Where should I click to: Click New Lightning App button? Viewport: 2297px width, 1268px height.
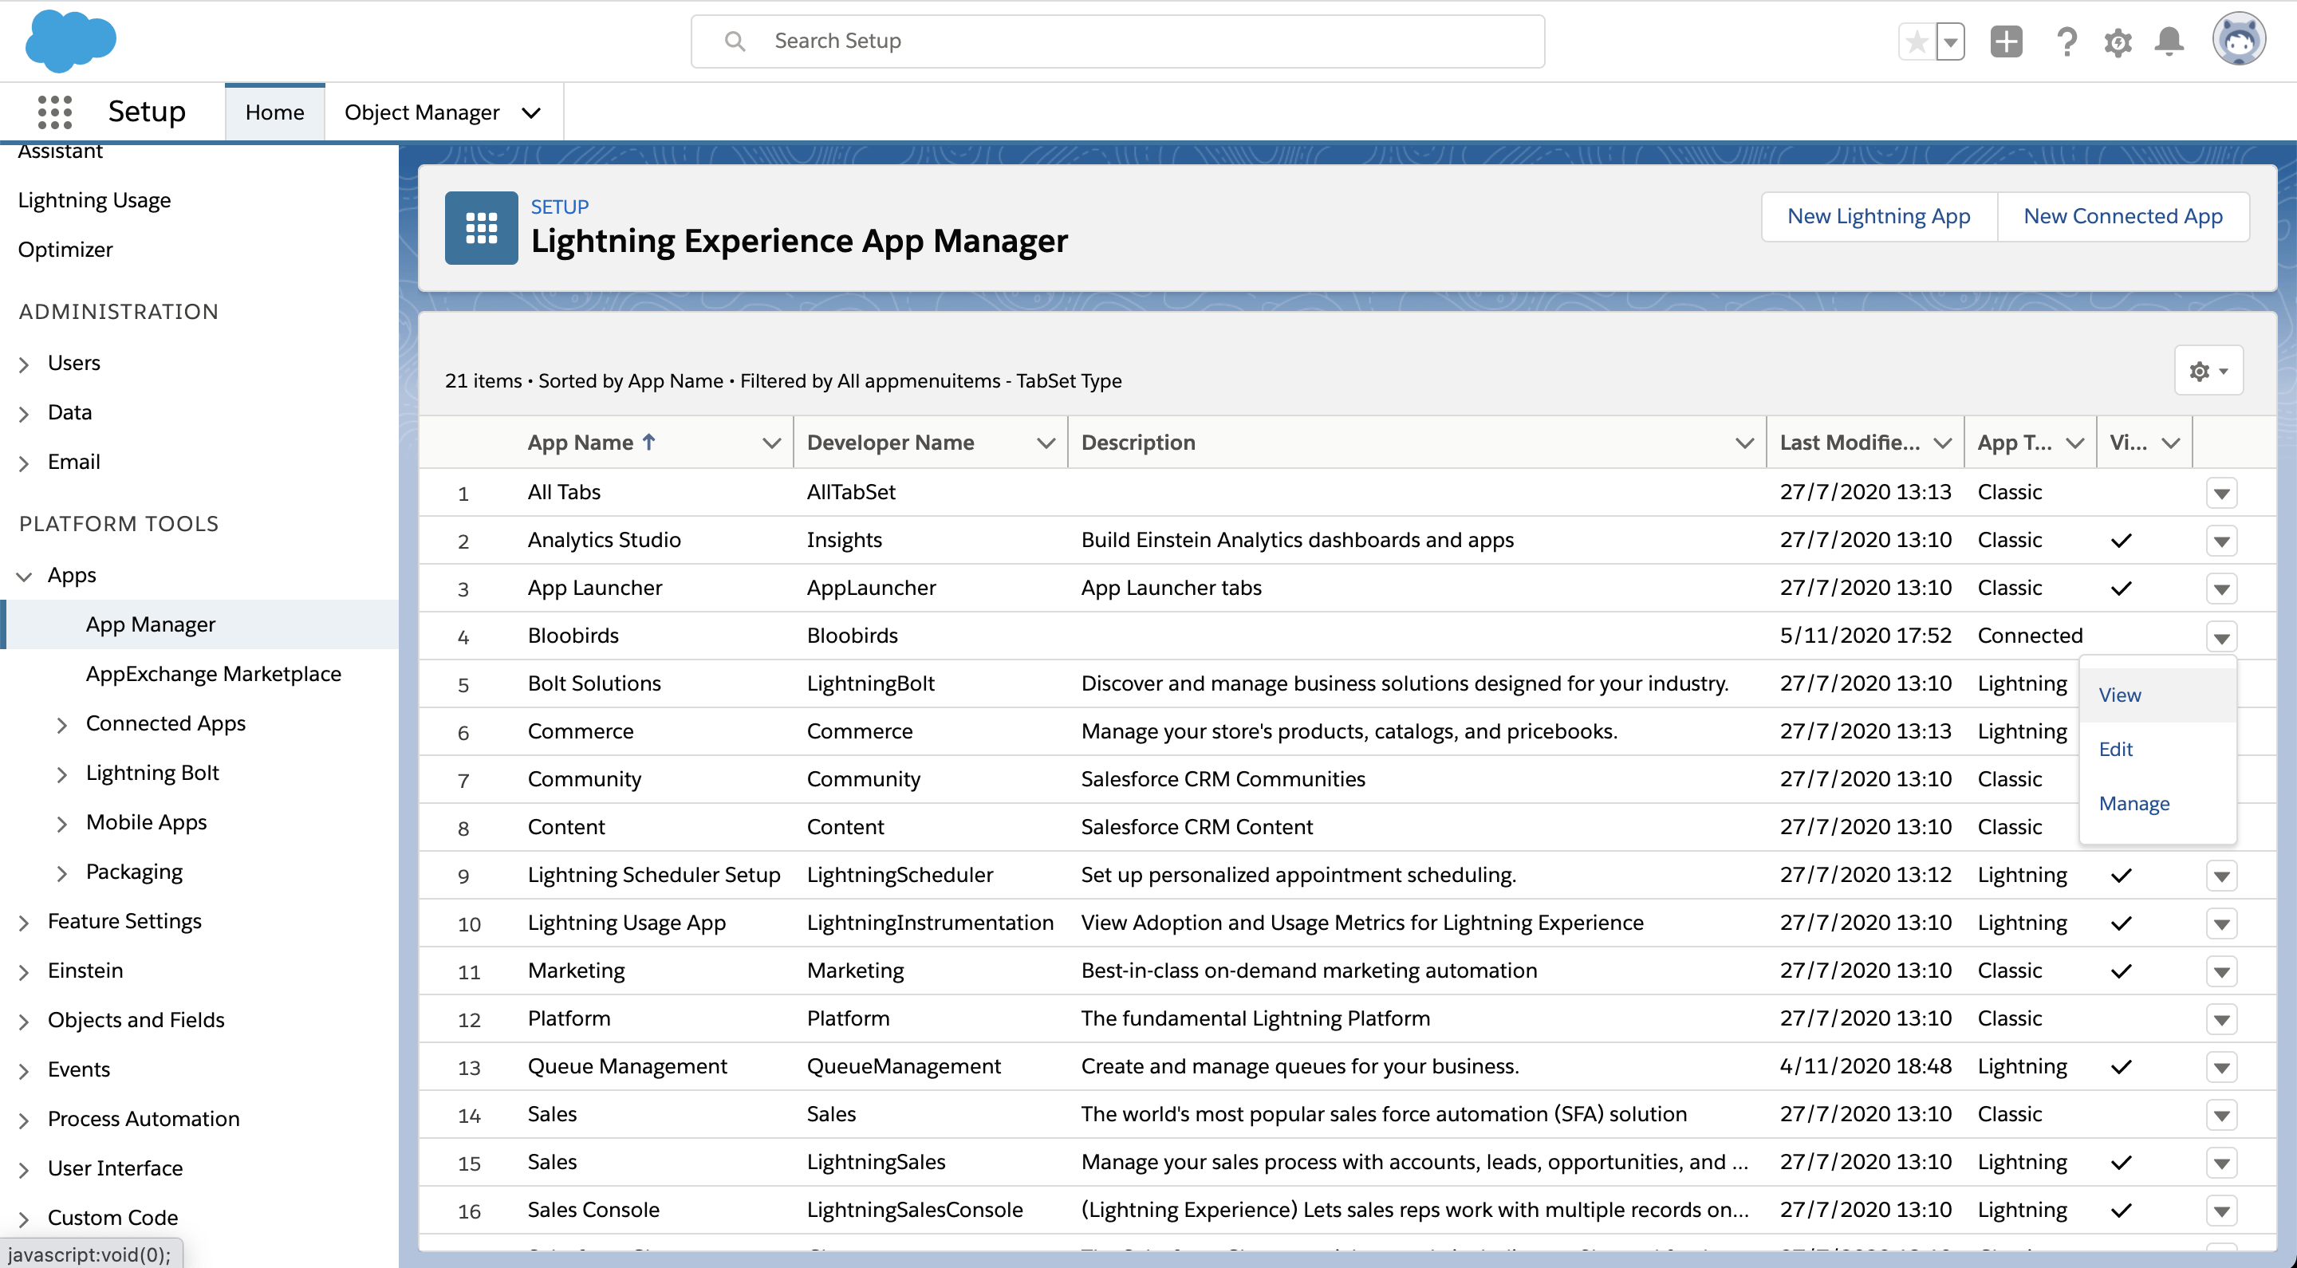[x=1879, y=217]
